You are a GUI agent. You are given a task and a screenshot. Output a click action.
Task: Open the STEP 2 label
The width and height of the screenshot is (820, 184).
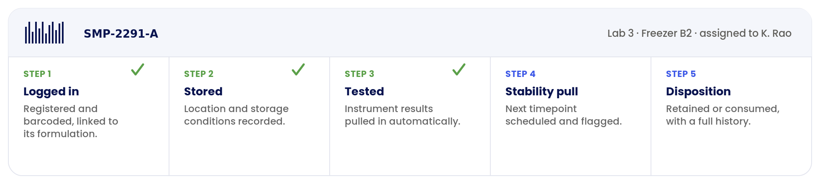pyautogui.click(x=199, y=74)
